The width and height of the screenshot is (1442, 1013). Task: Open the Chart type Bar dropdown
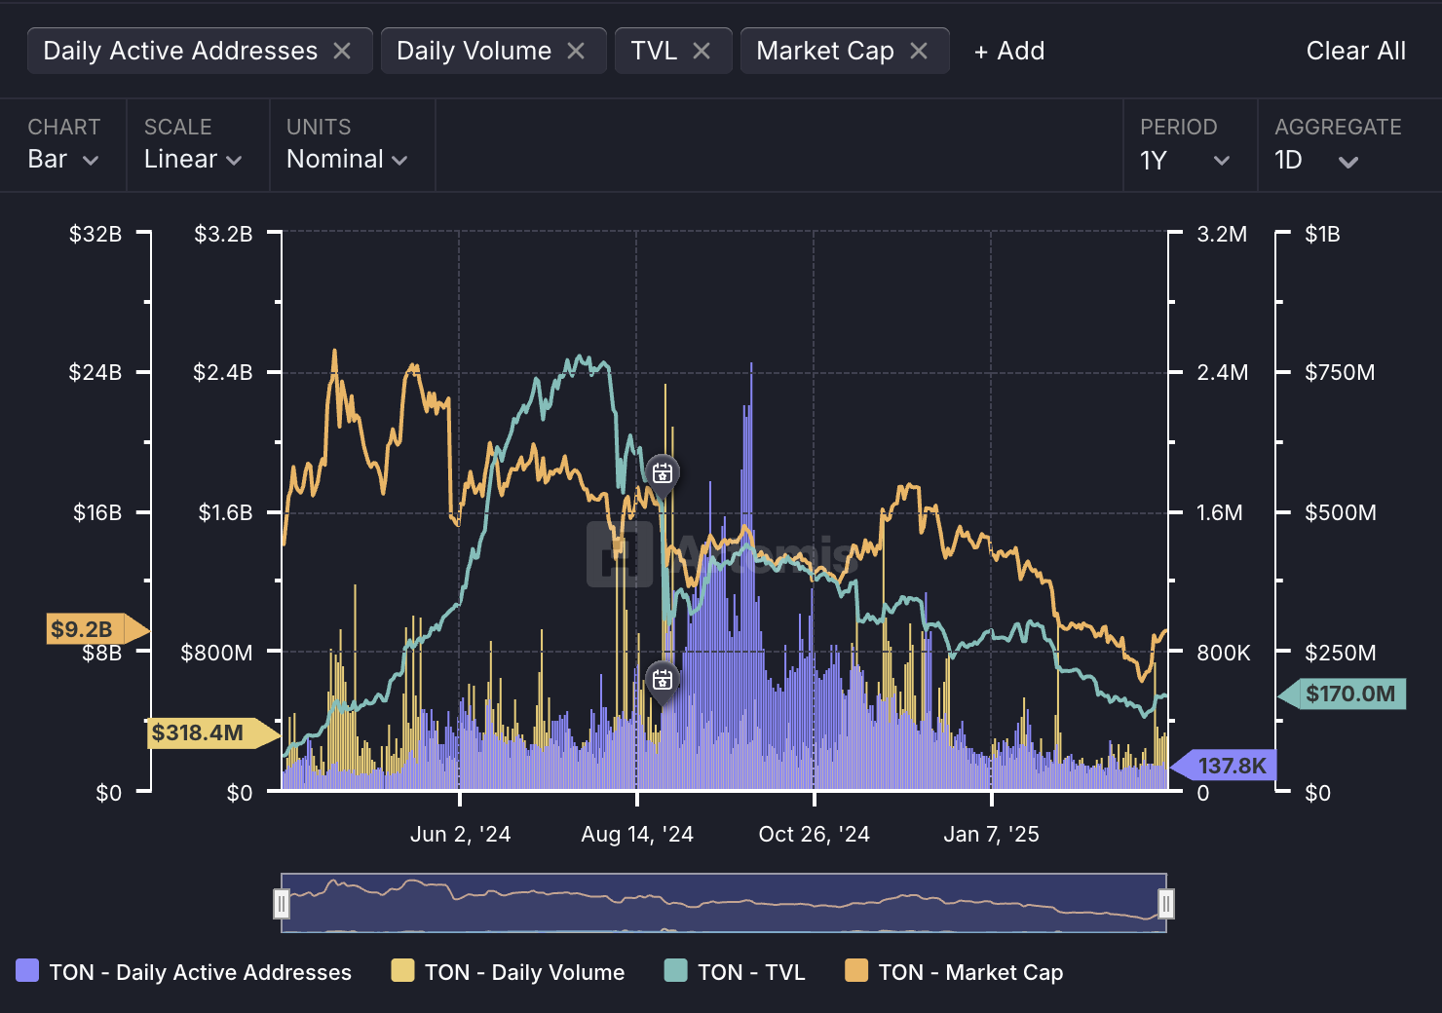[63, 160]
